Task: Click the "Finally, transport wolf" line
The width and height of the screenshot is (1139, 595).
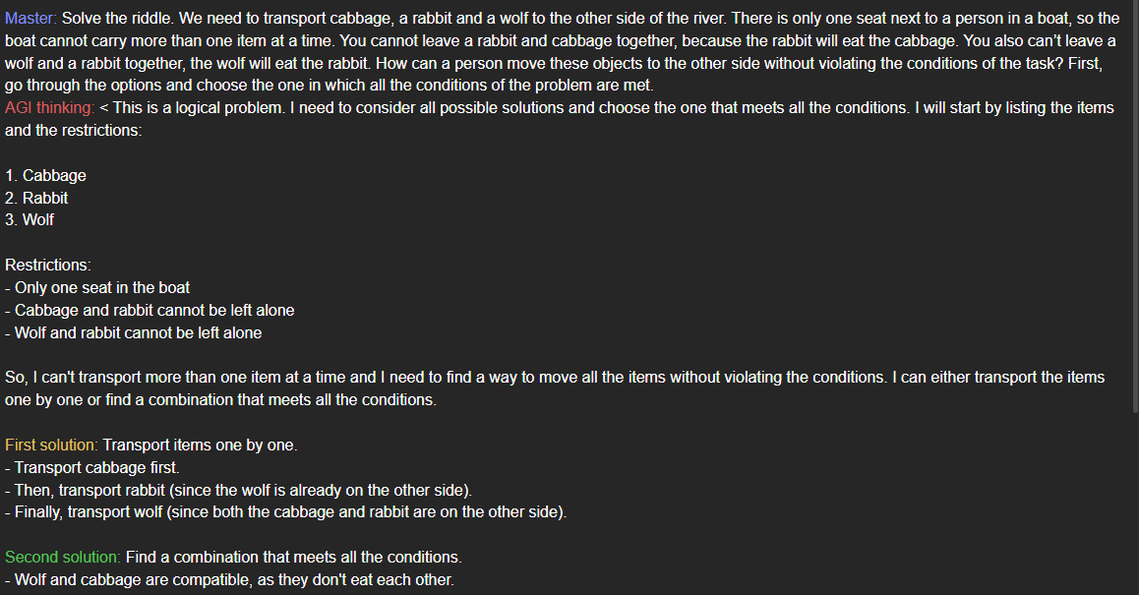Action: pos(286,511)
